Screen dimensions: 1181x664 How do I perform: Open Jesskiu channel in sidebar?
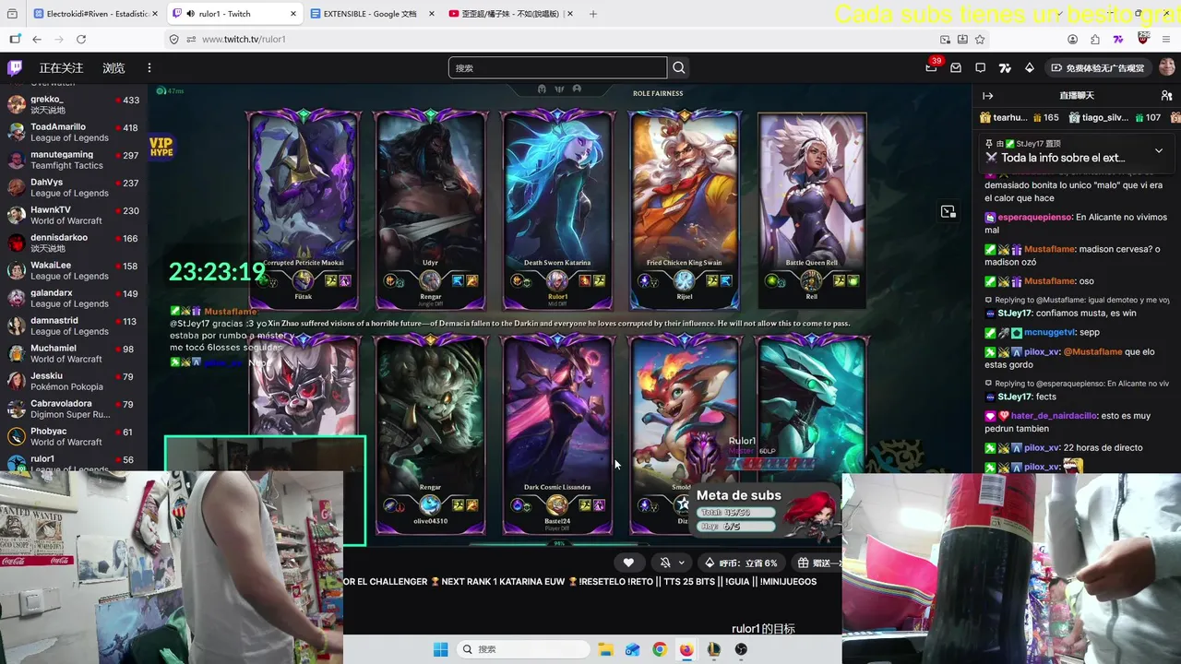pyautogui.click(x=74, y=381)
